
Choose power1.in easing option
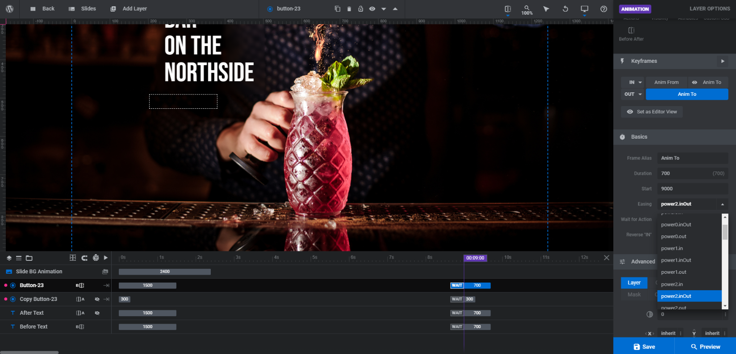tap(689, 248)
